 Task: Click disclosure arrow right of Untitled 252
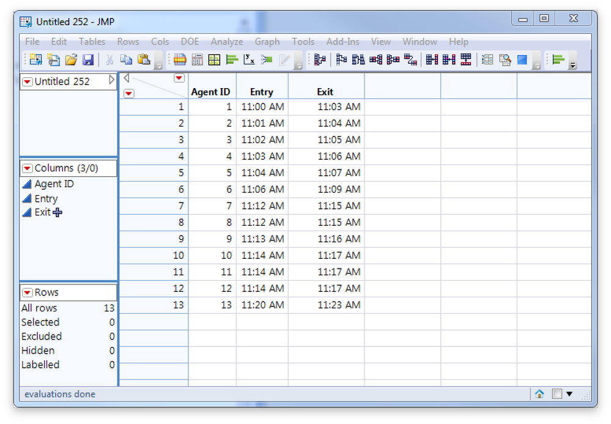[112, 80]
